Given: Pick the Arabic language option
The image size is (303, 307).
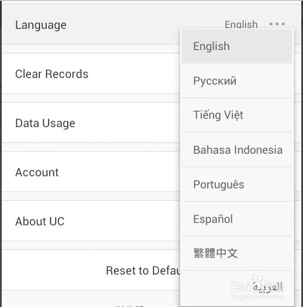Looking at the screenshot, I should [237, 287].
